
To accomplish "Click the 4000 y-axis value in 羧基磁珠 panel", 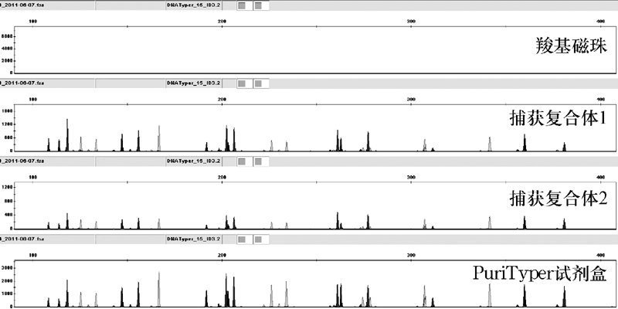I will tap(8, 49).
